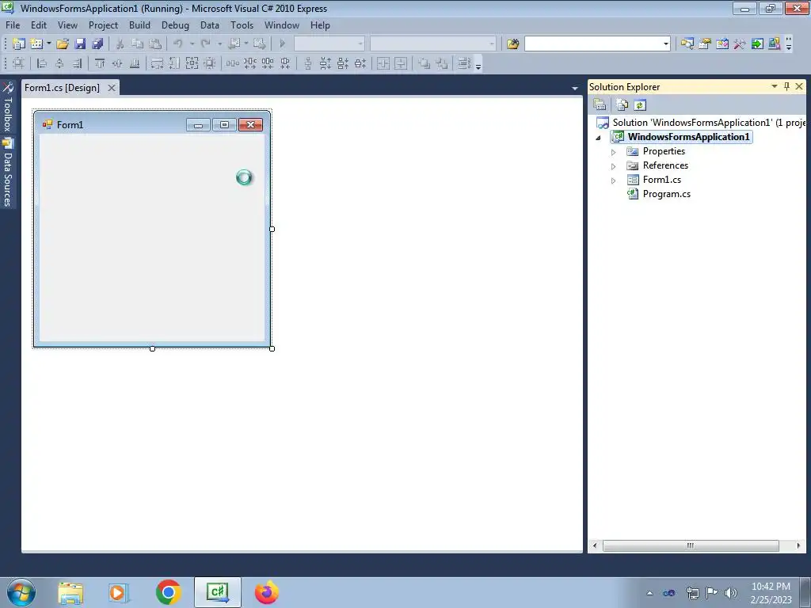
Task: Open the layout toolbar options arrow
Action: point(478,65)
